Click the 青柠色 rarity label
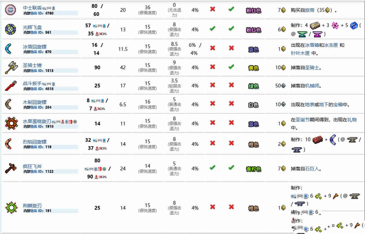Image resolution: width=365 pixels, height=234 pixels. [x=253, y=169]
